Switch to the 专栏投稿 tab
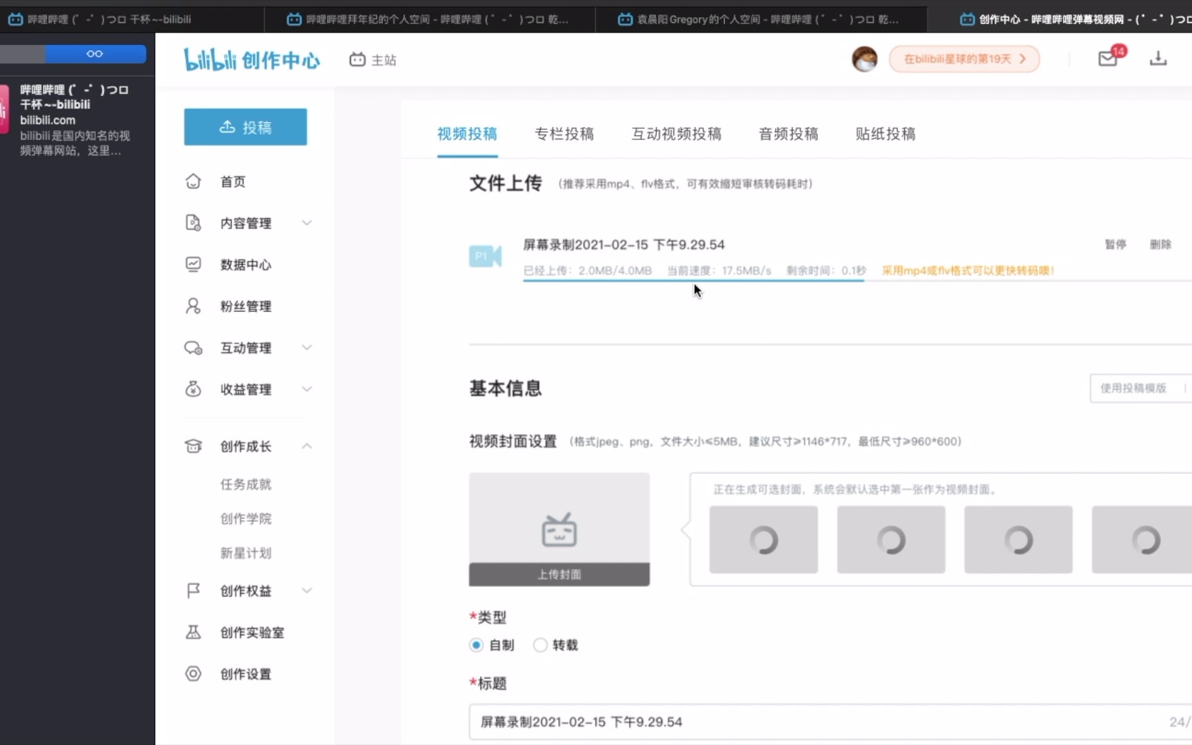 [564, 134]
